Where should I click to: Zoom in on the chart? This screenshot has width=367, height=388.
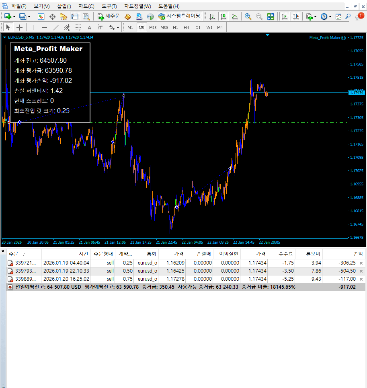[248, 16]
